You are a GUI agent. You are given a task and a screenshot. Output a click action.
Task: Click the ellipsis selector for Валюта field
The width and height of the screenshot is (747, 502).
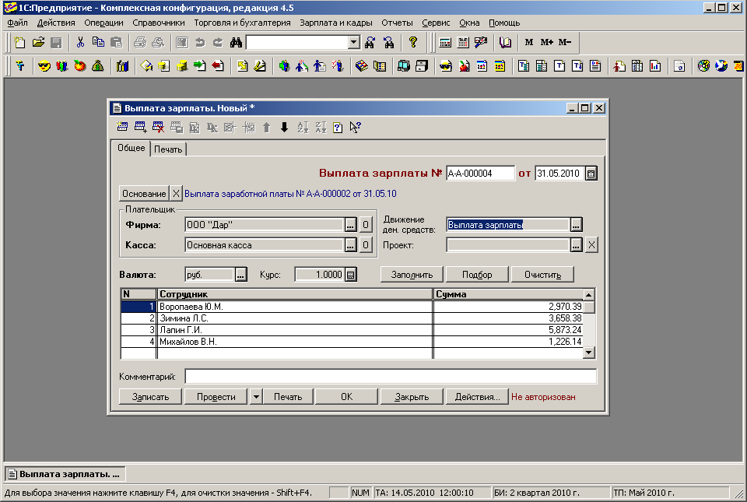click(240, 275)
